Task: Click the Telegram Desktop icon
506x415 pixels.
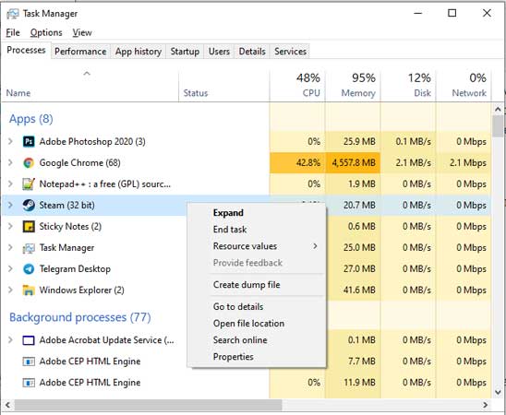Action: (x=29, y=269)
